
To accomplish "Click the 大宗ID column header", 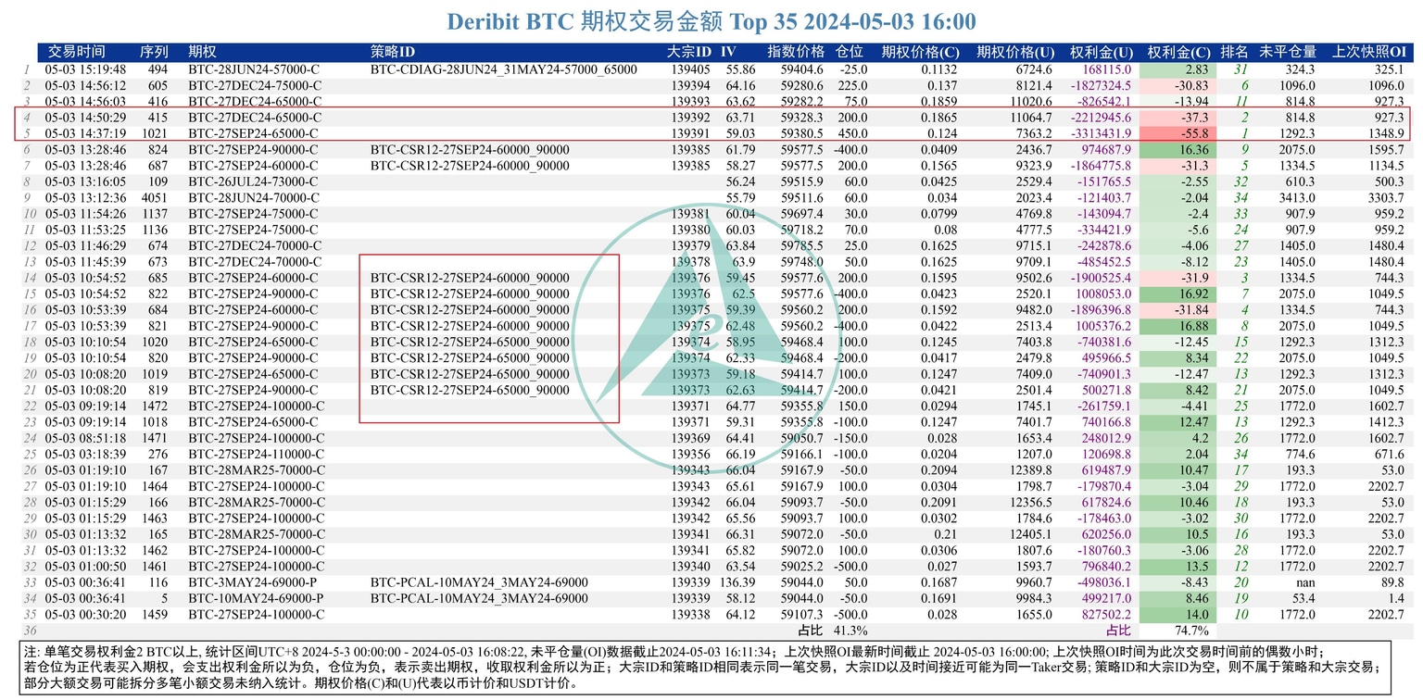I will pyautogui.click(x=689, y=52).
